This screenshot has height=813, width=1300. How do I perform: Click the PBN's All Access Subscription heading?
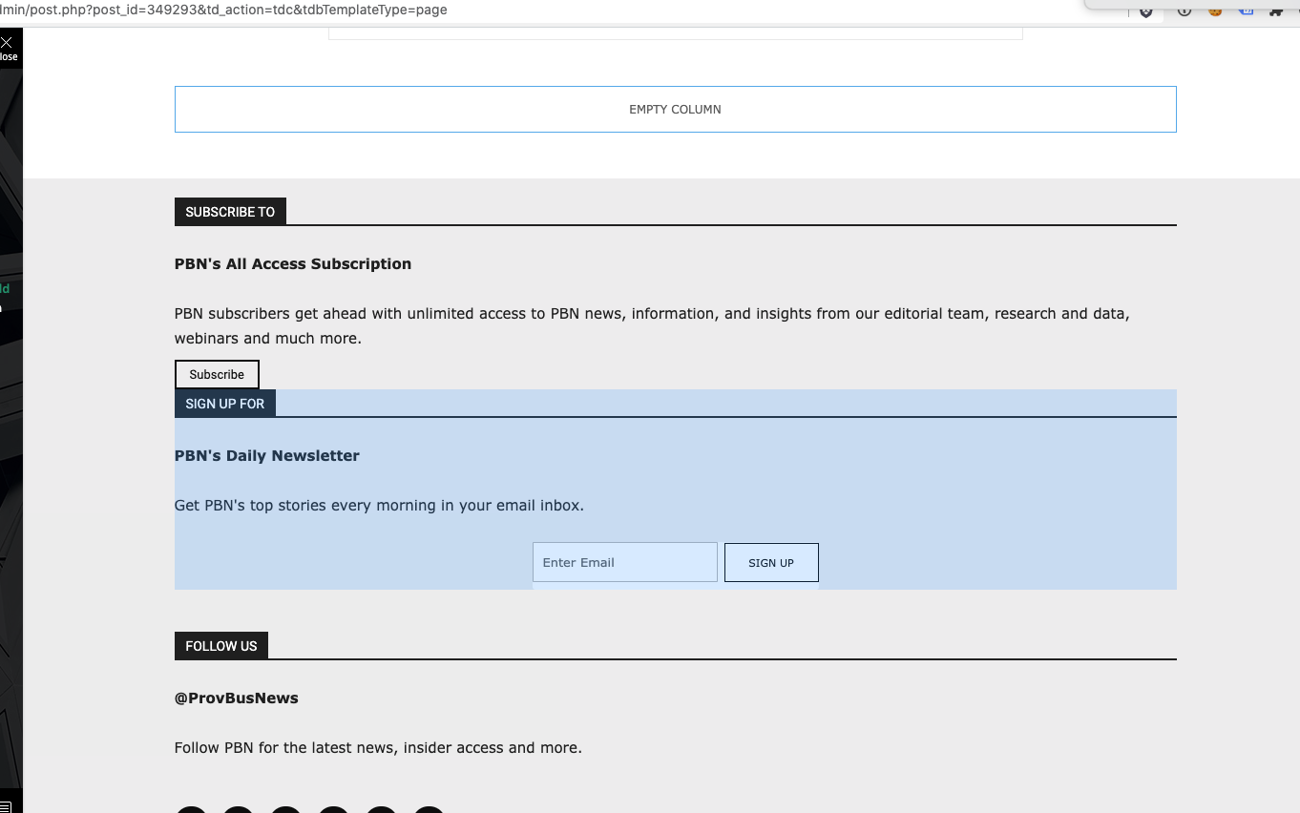pyautogui.click(x=293, y=264)
